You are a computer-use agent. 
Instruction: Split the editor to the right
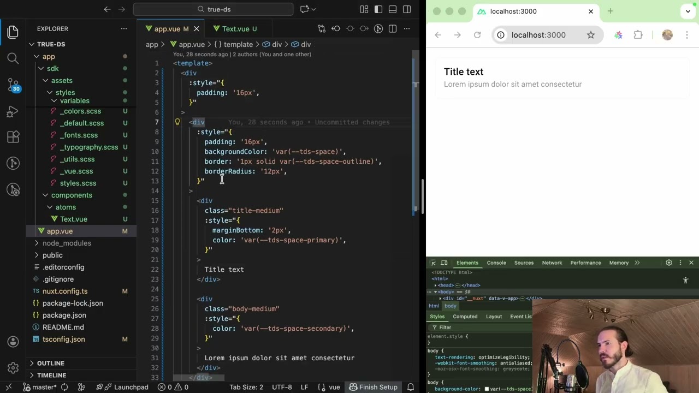point(393,28)
